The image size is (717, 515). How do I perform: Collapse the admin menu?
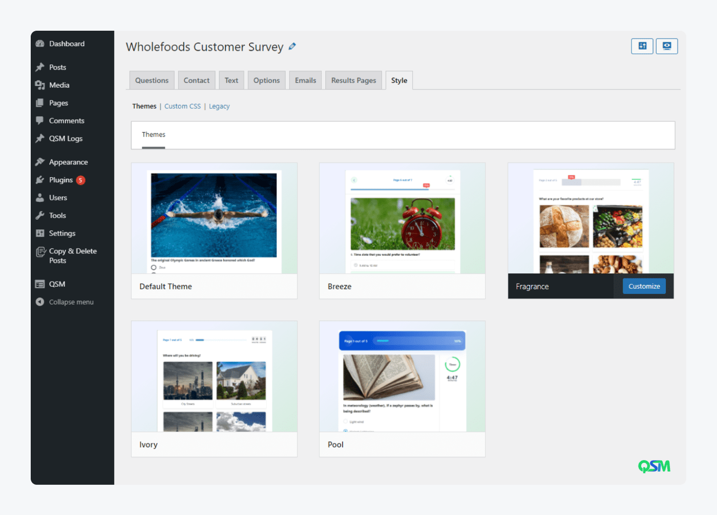click(x=71, y=302)
